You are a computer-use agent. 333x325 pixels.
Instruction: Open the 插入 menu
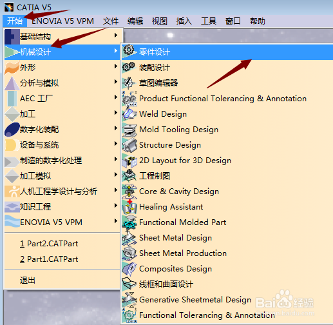(184, 21)
